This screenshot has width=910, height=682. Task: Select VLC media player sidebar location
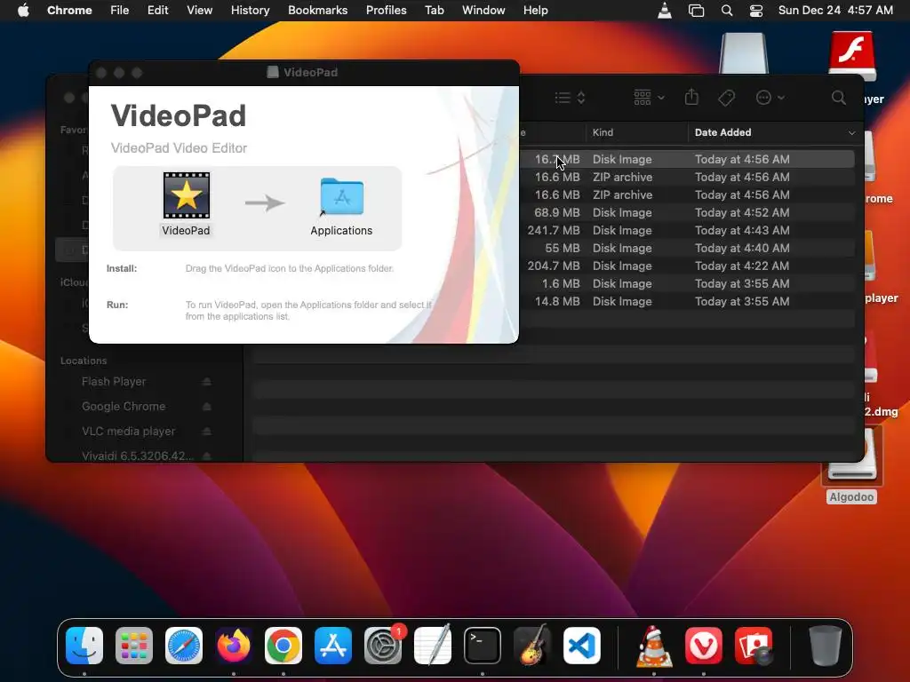tap(128, 432)
